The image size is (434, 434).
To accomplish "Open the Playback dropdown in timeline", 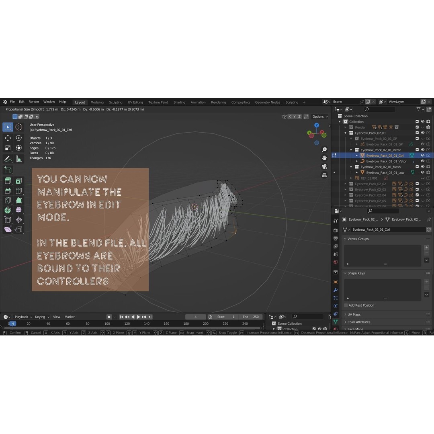I will click(x=23, y=317).
